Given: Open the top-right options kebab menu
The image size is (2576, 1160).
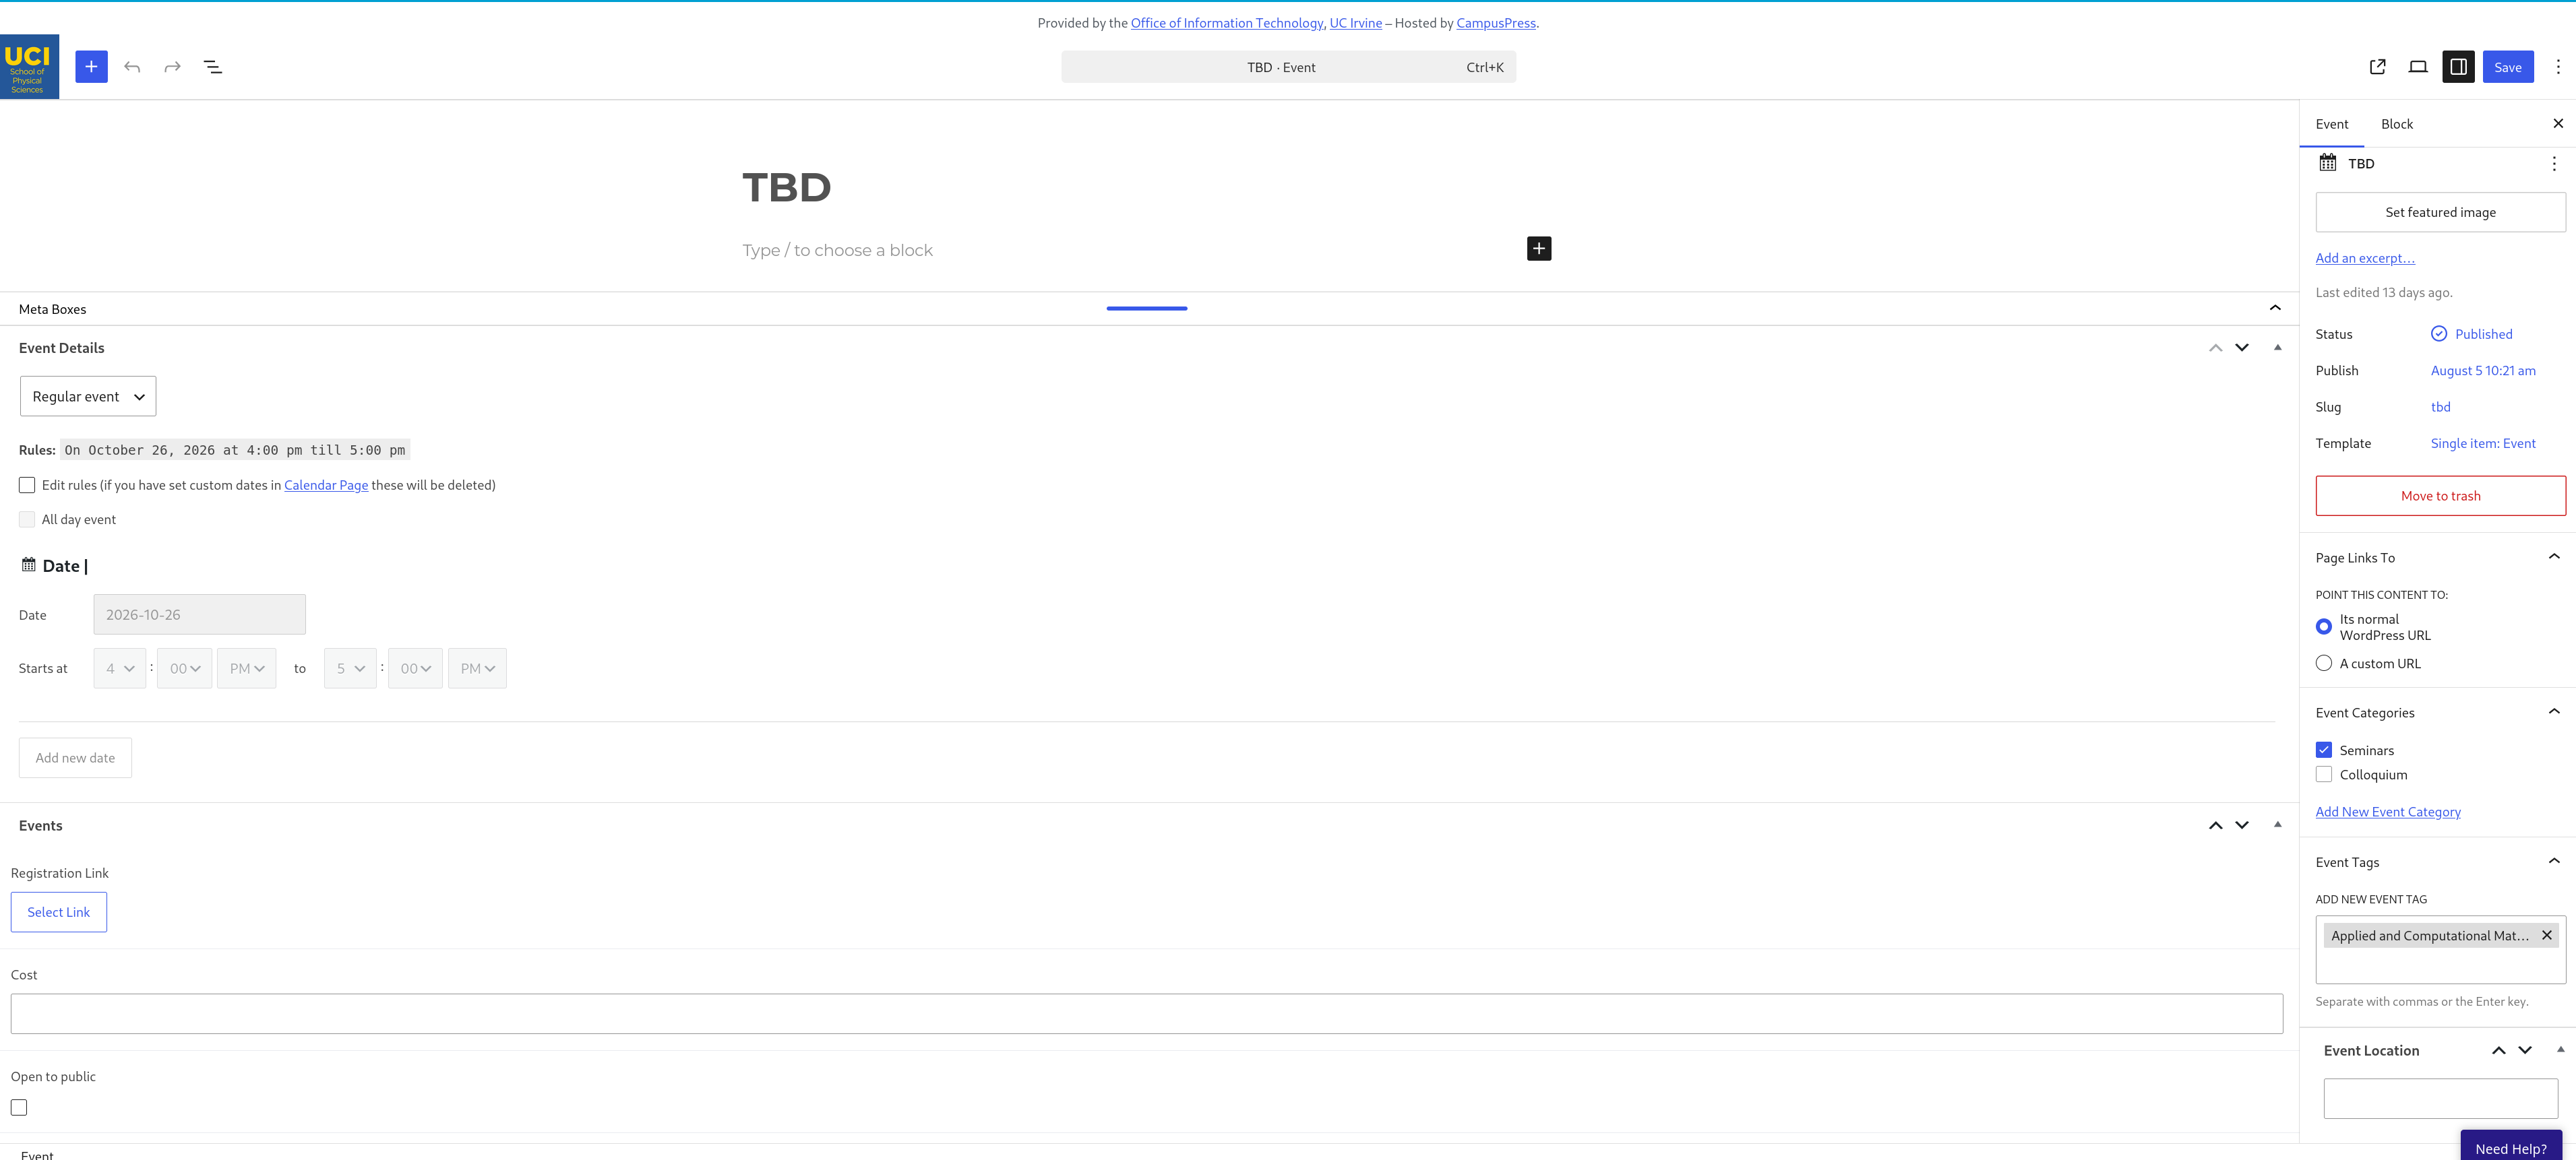Looking at the screenshot, I should pos(2558,67).
